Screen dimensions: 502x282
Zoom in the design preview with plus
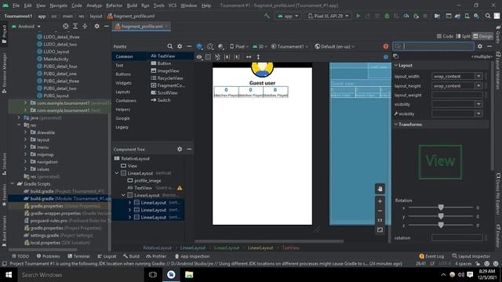380,201
